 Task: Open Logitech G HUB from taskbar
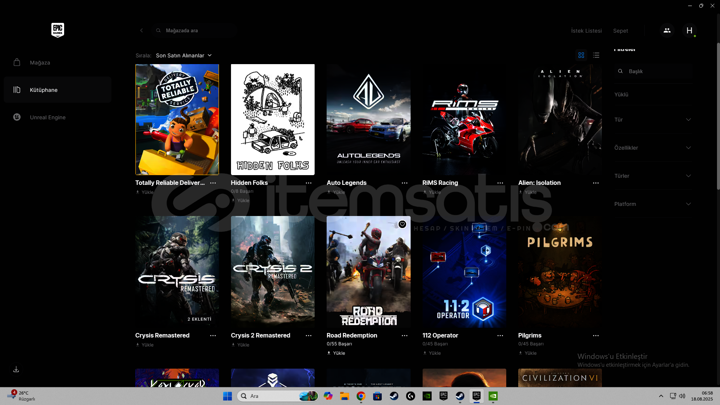tap(410, 396)
